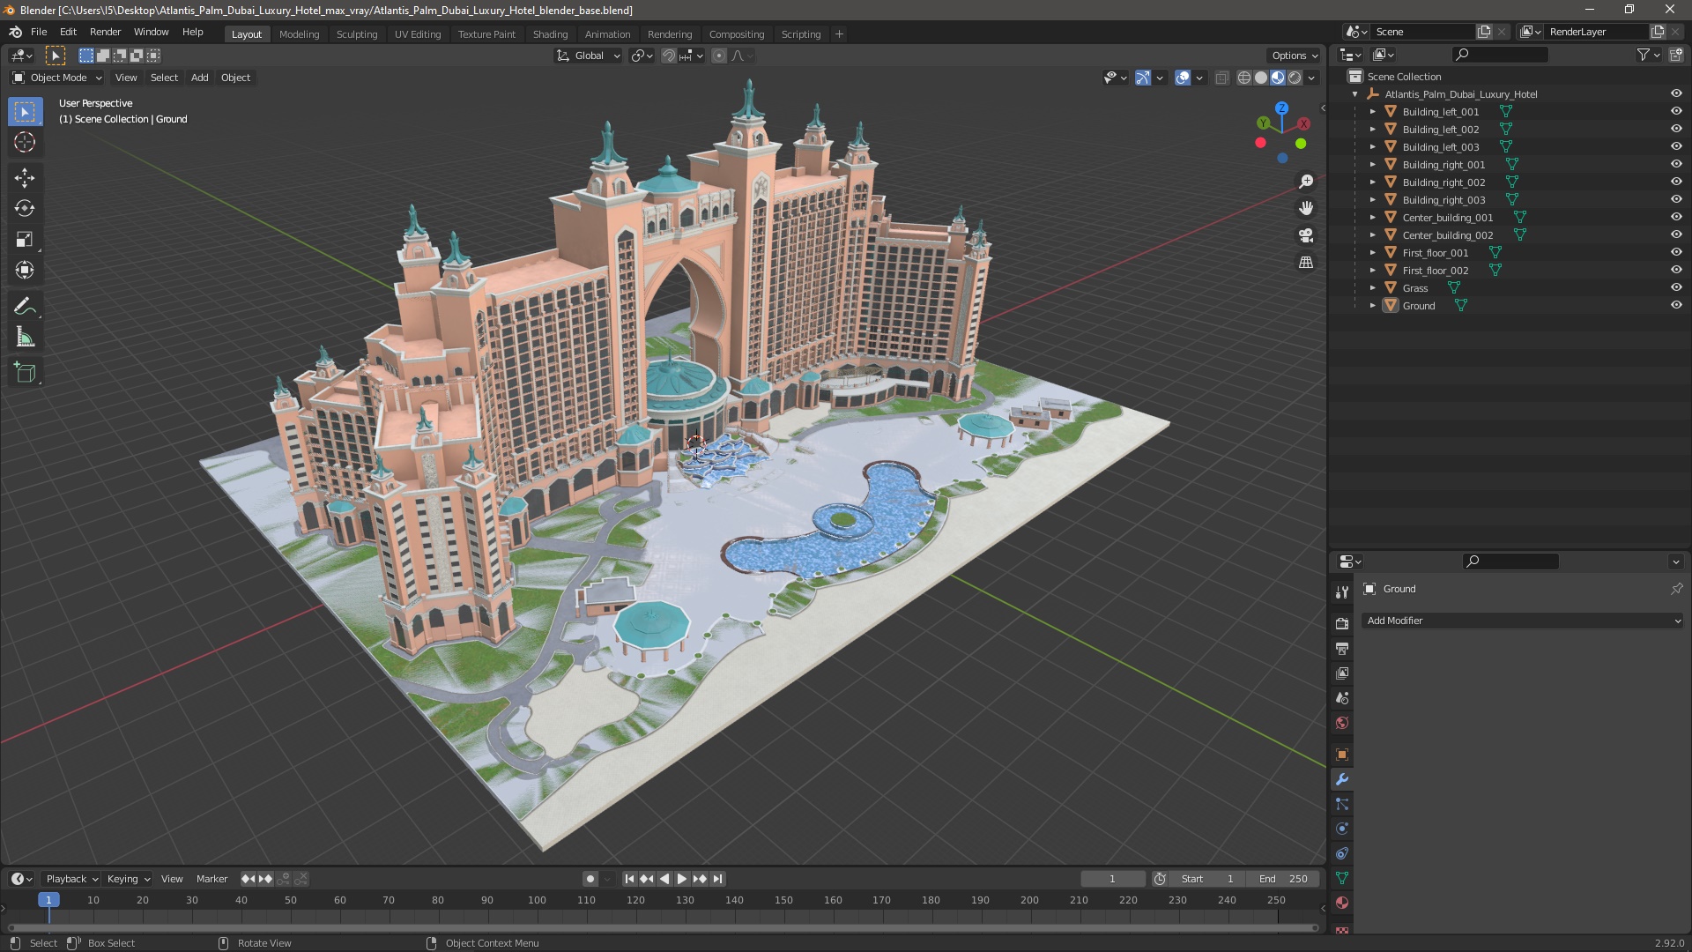Screen dimensions: 1692x952
Task: Switch to UV Editing workspace tab
Action: (418, 34)
